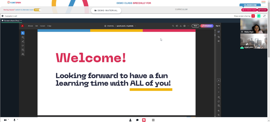Viewport: 270px width, 122px height.
Task: Open the All tools menu
Action: (30, 26)
